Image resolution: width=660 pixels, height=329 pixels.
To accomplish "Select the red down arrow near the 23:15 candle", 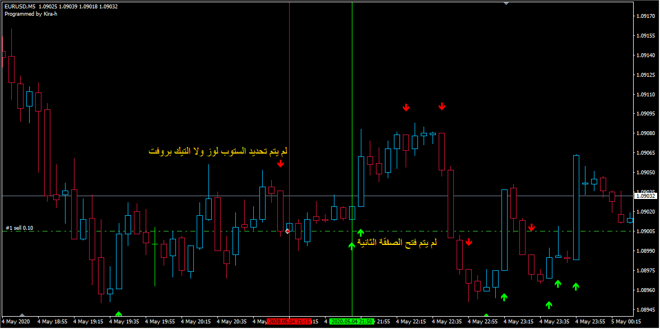I will click(x=531, y=228).
